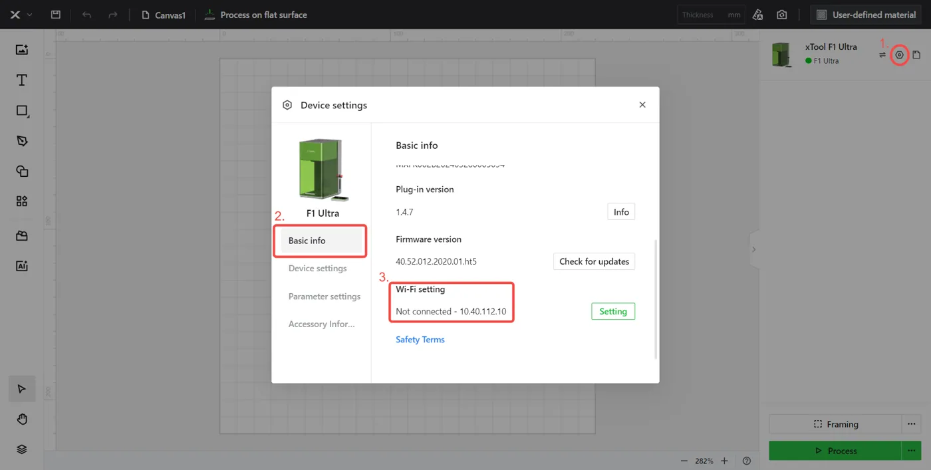Open device settings gear icon
Screen dimensions: 931x470
tap(899, 55)
